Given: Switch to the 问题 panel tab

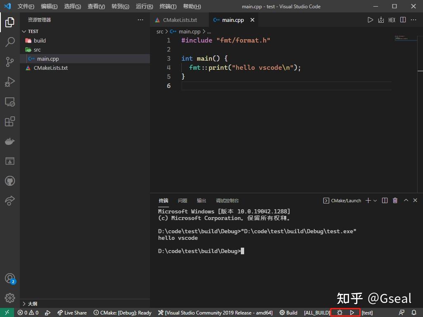Looking at the screenshot, I should coord(182,201).
